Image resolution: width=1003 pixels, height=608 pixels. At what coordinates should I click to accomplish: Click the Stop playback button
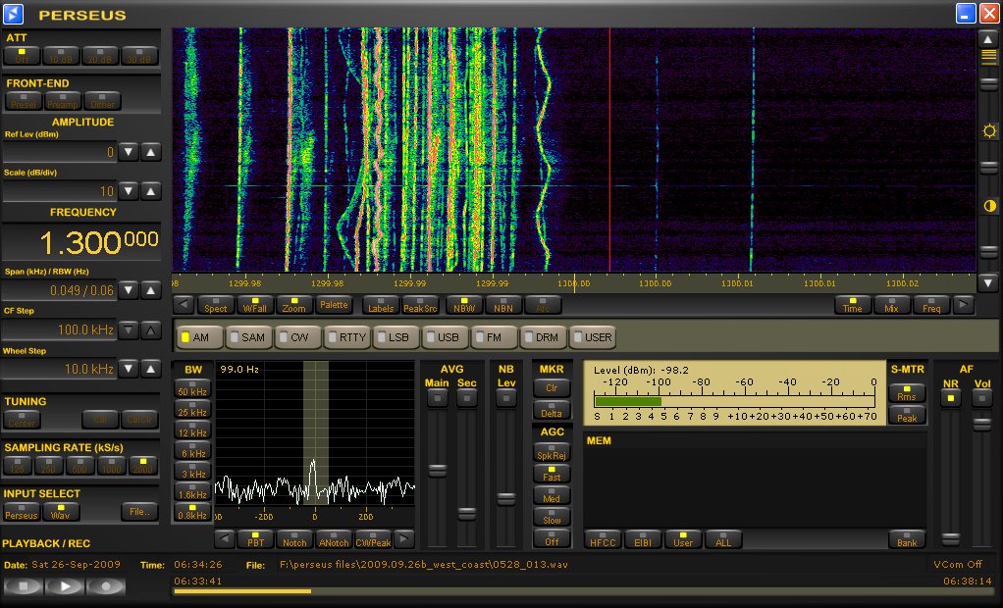click(x=25, y=585)
